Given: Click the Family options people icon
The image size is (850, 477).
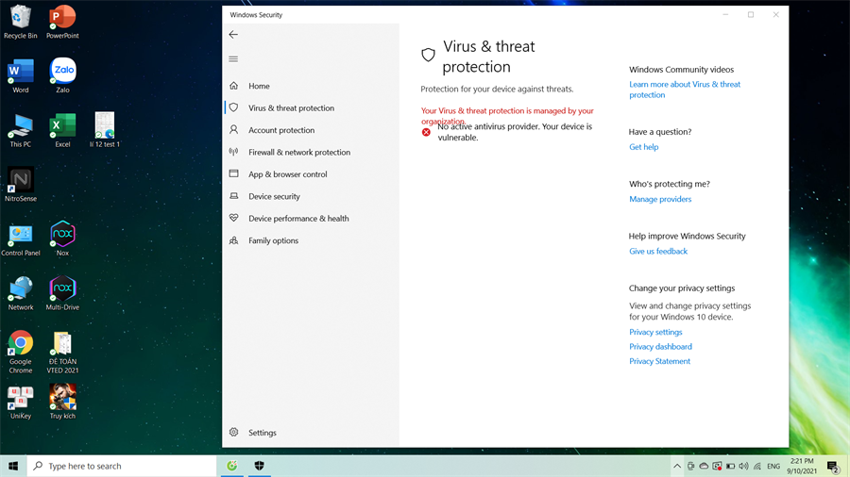Looking at the screenshot, I should click(233, 240).
